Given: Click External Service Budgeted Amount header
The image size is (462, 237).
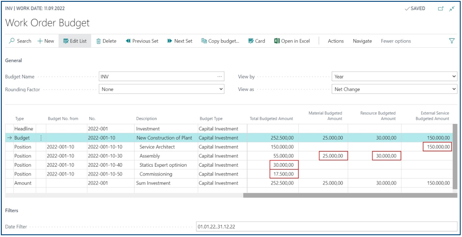Looking at the screenshot, I should 432,116.
